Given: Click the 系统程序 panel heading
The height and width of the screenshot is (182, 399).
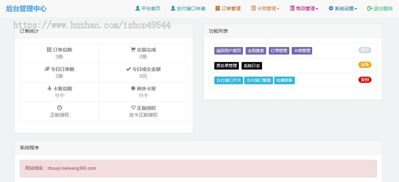Looking at the screenshot, I should click(30, 148).
